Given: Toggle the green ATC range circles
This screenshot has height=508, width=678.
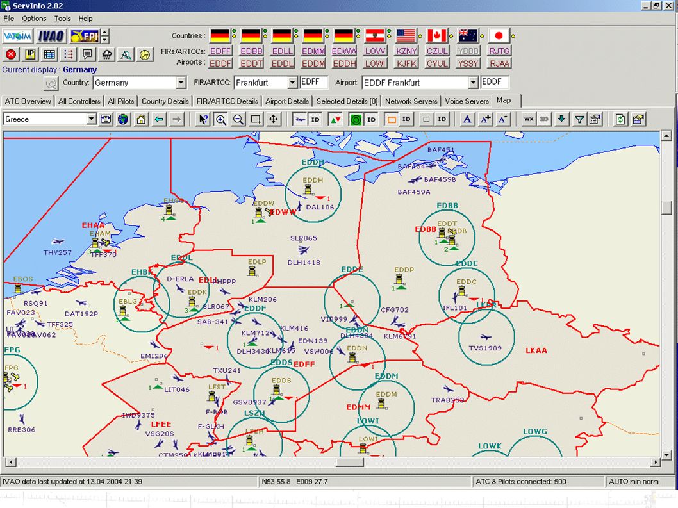Looking at the screenshot, I should pos(356,119).
